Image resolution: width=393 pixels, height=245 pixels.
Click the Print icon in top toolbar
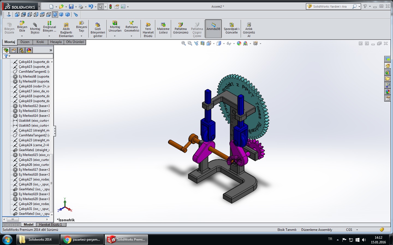click(81, 7)
